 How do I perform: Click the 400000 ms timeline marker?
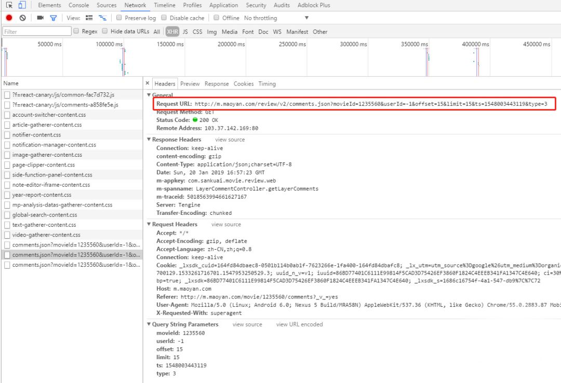(x=475, y=44)
